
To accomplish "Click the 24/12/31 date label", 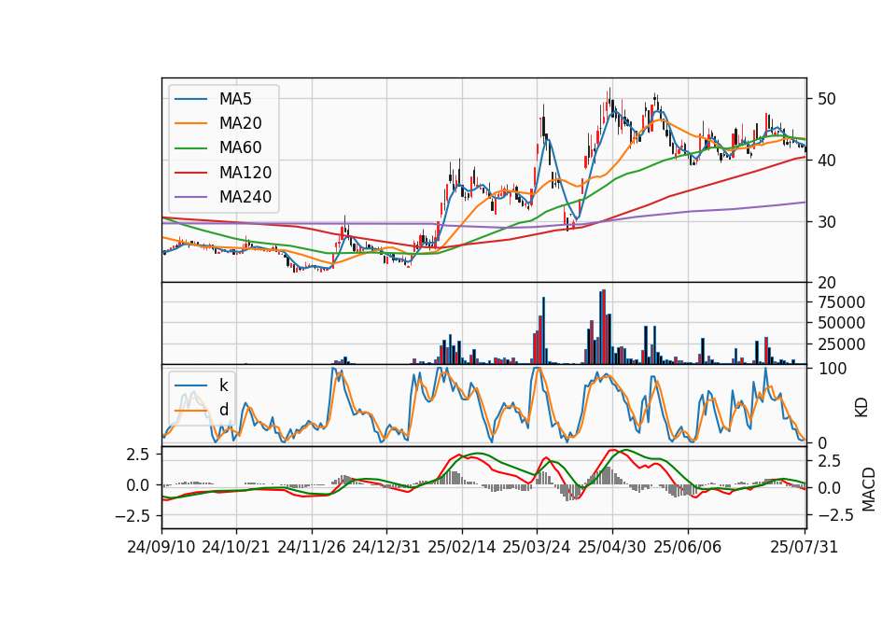I will pos(386,547).
